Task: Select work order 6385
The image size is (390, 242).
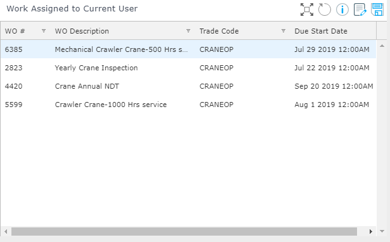Action: tap(14, 49)
